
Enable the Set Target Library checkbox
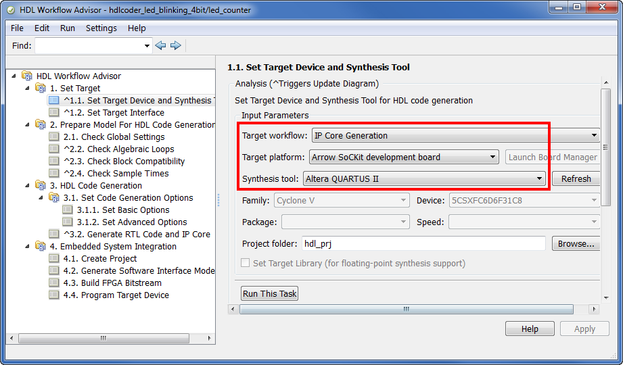(x=245, y=263)
